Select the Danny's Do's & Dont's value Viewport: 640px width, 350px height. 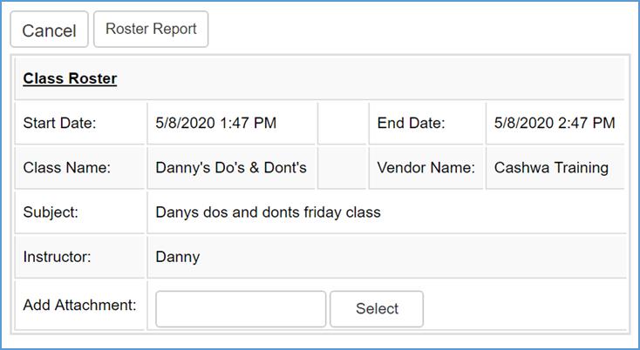click(230, 167)
